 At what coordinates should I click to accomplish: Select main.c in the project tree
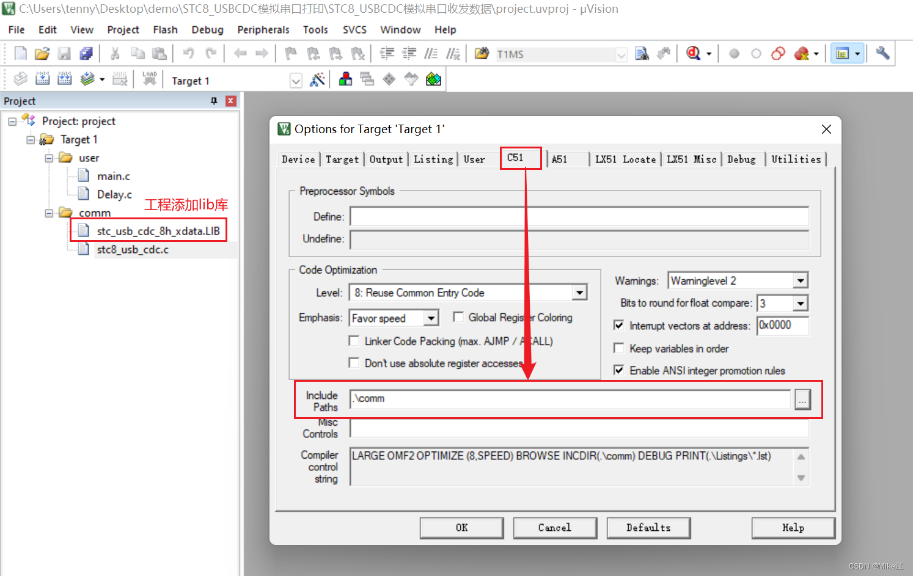[113, 177]
